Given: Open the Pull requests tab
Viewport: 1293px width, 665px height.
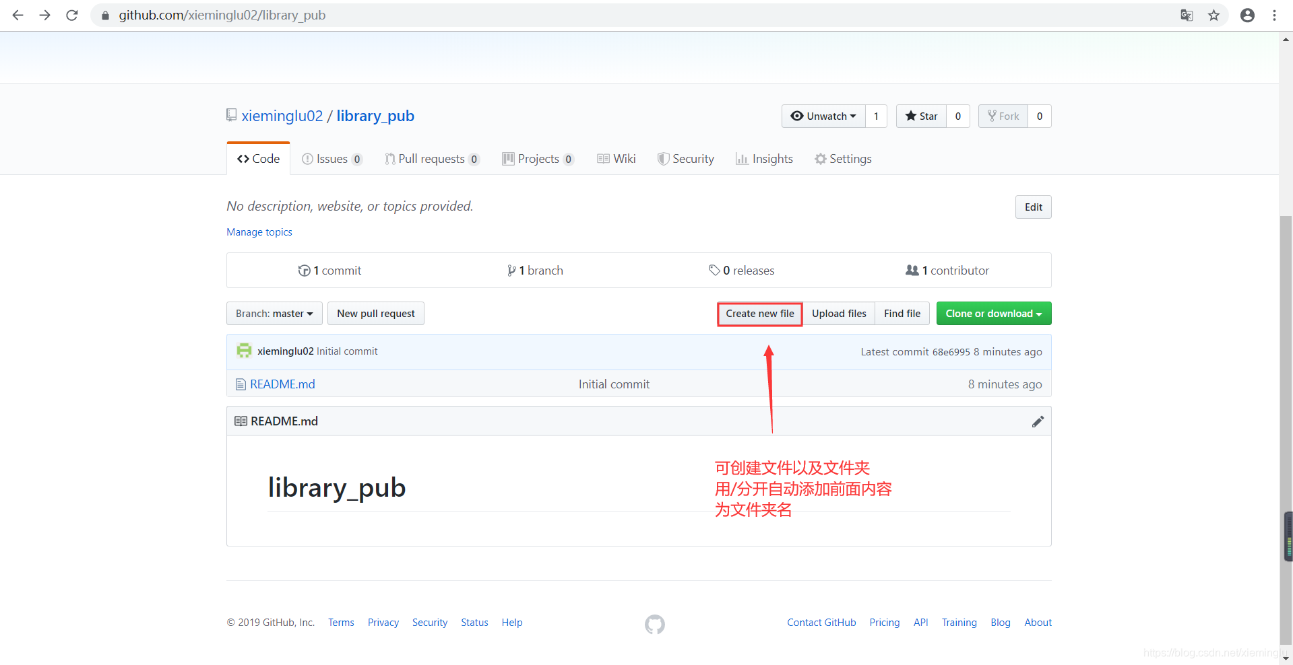Looking at the screenshot, I should click(432, 159).
